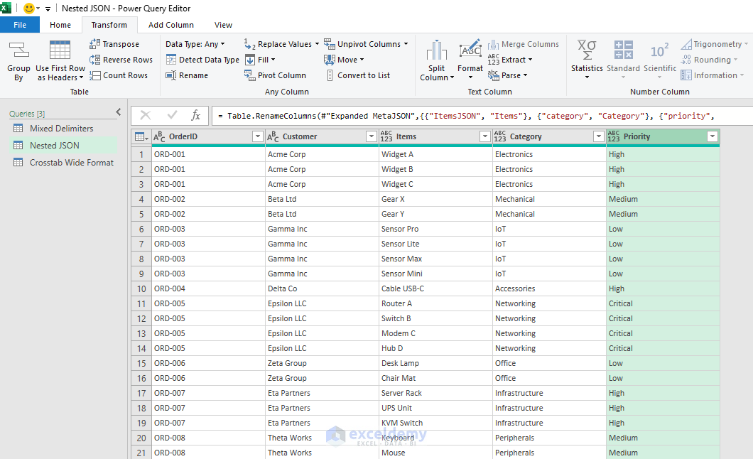The width and height of the screenshot is (753, 459).
Task: Click the Fill tool
Action: click(x=260, y=60)
